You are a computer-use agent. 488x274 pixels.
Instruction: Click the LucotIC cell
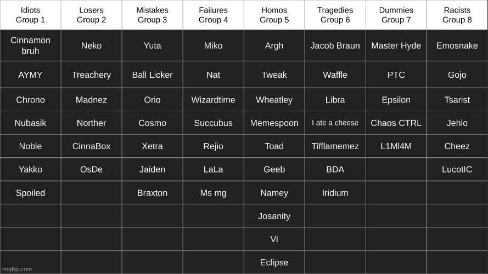(x=457, y=169)
